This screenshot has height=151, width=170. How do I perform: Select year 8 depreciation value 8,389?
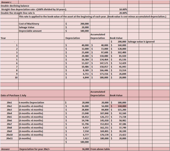coord(77,70)
